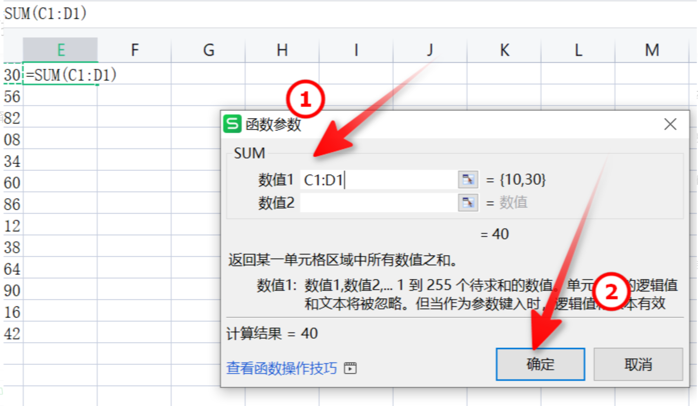
Task: Select column I header
Action: tap(356, 50)
